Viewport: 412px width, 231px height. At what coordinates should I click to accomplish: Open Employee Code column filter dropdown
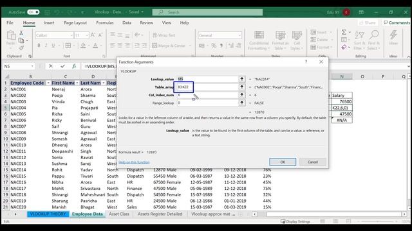coord(48,83)
